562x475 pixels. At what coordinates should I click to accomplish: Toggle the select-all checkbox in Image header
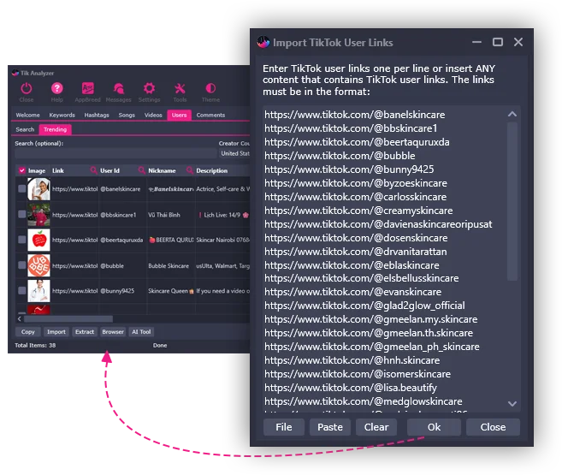(22, 170)
